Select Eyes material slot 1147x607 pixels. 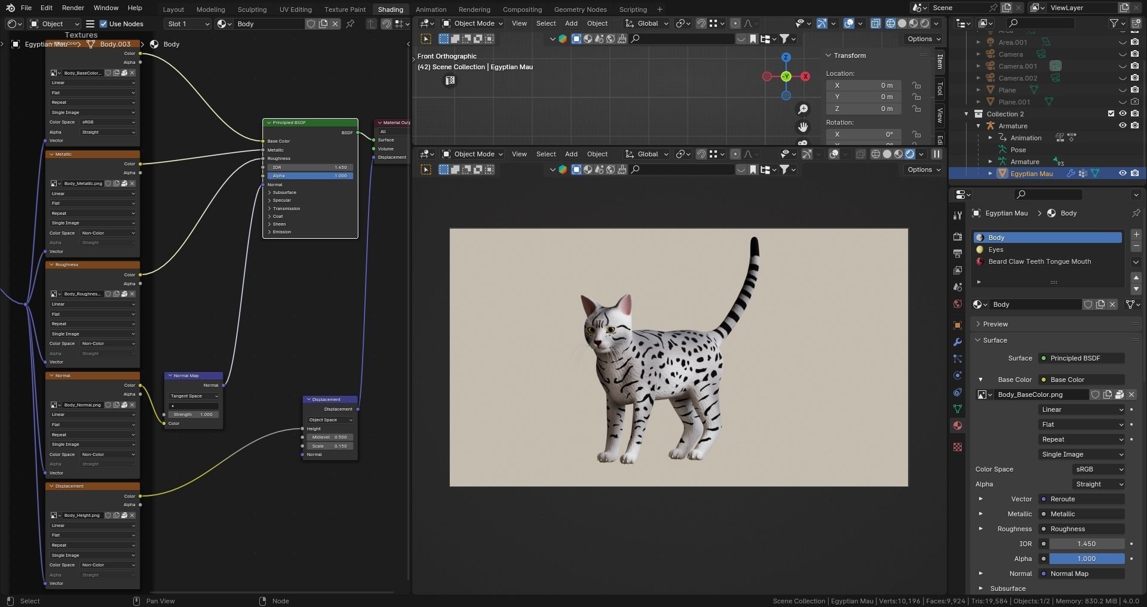point(1048,249)
